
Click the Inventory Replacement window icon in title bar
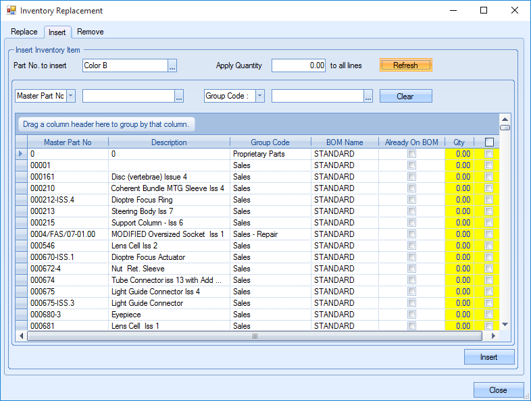(x=11, y=11)
